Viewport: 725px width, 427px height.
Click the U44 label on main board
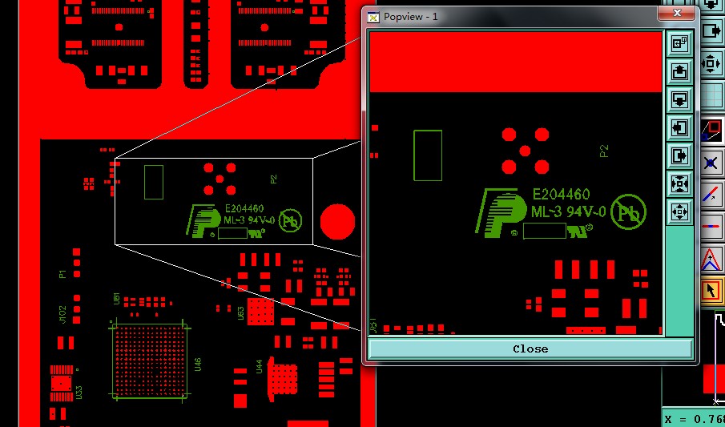point(259,366)
